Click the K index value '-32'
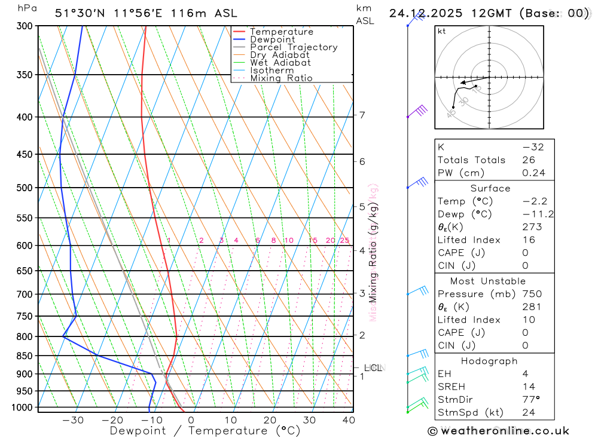This screenshot has height=438, width=598. 533,147
